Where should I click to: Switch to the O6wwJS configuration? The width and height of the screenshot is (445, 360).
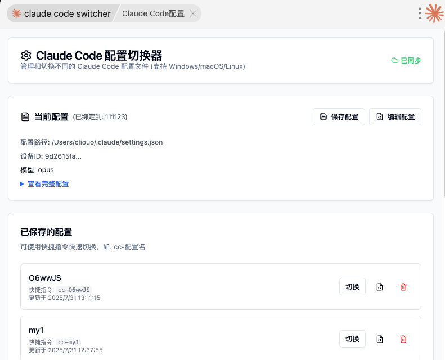point(352,287)
